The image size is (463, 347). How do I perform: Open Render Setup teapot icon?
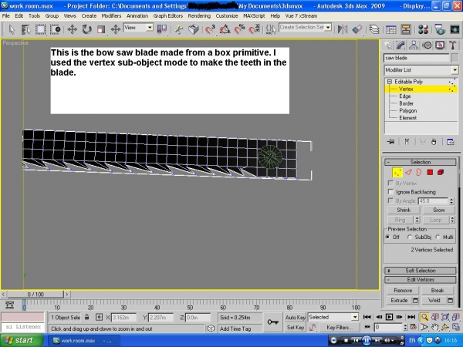(x=439, y=29)
